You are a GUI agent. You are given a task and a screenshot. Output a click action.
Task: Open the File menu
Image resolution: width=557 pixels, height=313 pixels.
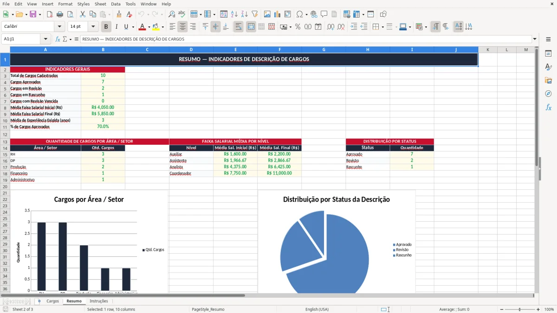(x=6, y=4)
